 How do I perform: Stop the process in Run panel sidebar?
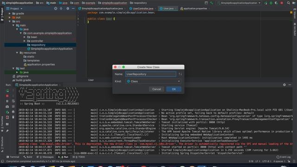(7, 96)
